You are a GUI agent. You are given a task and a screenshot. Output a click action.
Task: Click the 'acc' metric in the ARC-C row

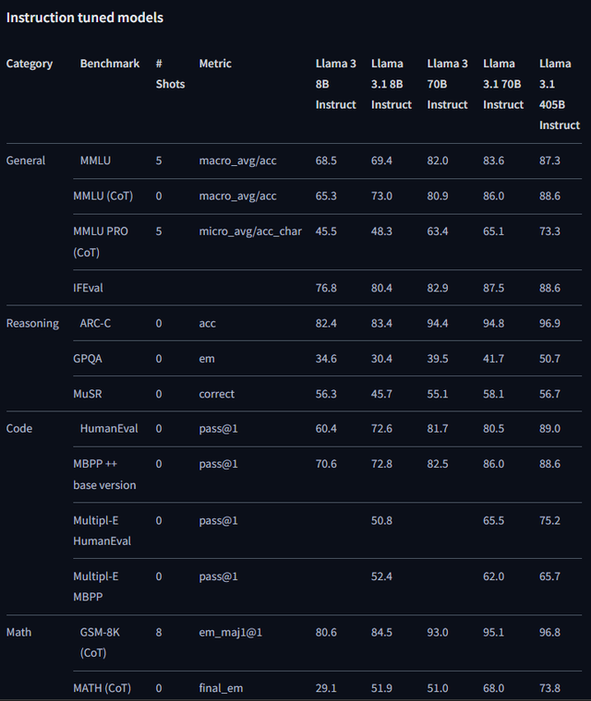coord(207,323)
